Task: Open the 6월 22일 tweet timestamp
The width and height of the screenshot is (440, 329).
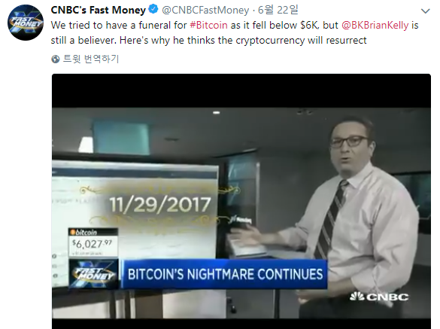Action: (278, 10)
